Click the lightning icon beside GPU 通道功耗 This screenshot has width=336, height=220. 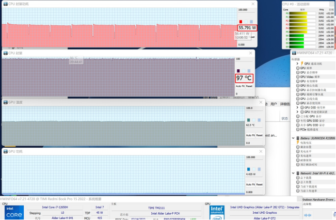click(302, 63)
